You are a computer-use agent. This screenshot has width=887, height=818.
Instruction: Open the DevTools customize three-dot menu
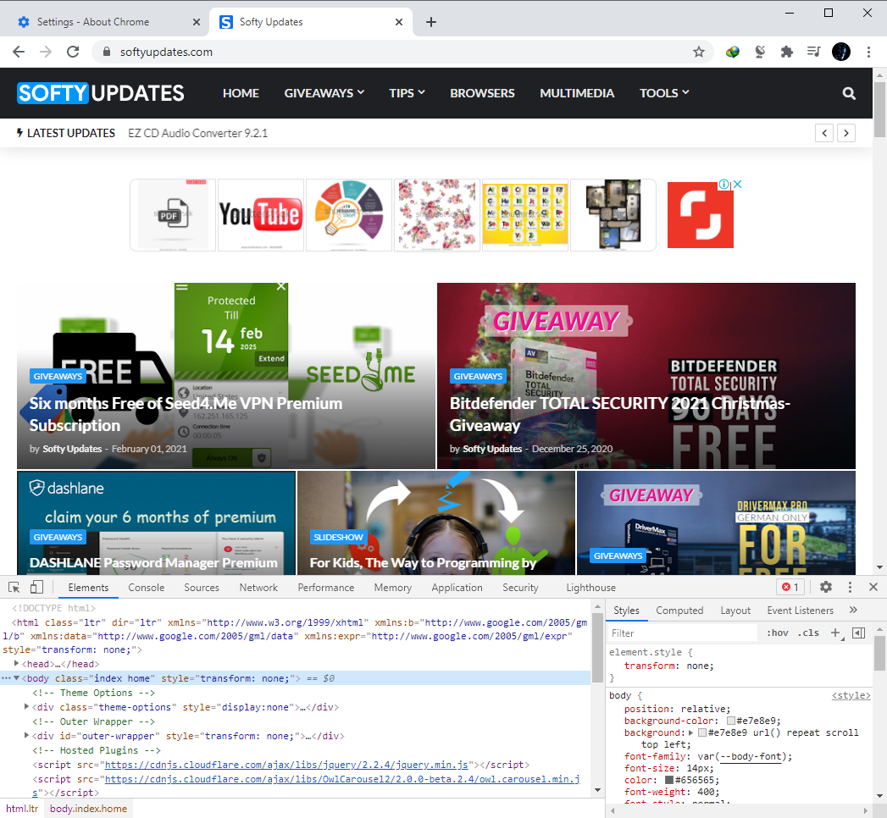(x=850, y=588)
